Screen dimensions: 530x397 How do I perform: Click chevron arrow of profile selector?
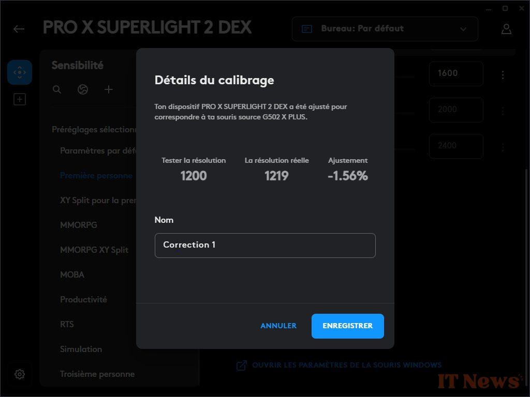[x=463, y=29]
